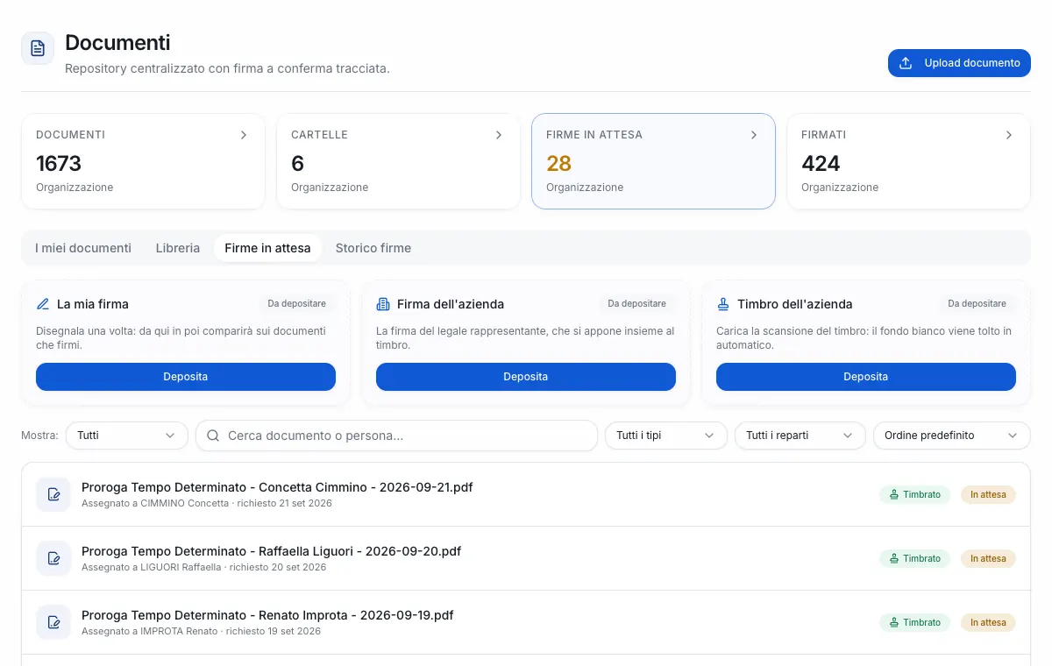Click the 1673 Documenti count
1052x666 pixels.
pos(59,164)
